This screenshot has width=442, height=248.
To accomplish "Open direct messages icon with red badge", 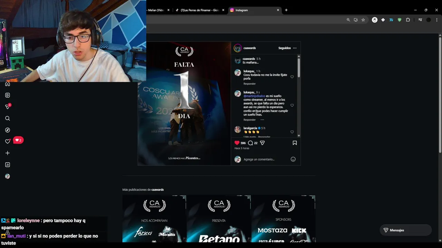I will pos(8,106).
